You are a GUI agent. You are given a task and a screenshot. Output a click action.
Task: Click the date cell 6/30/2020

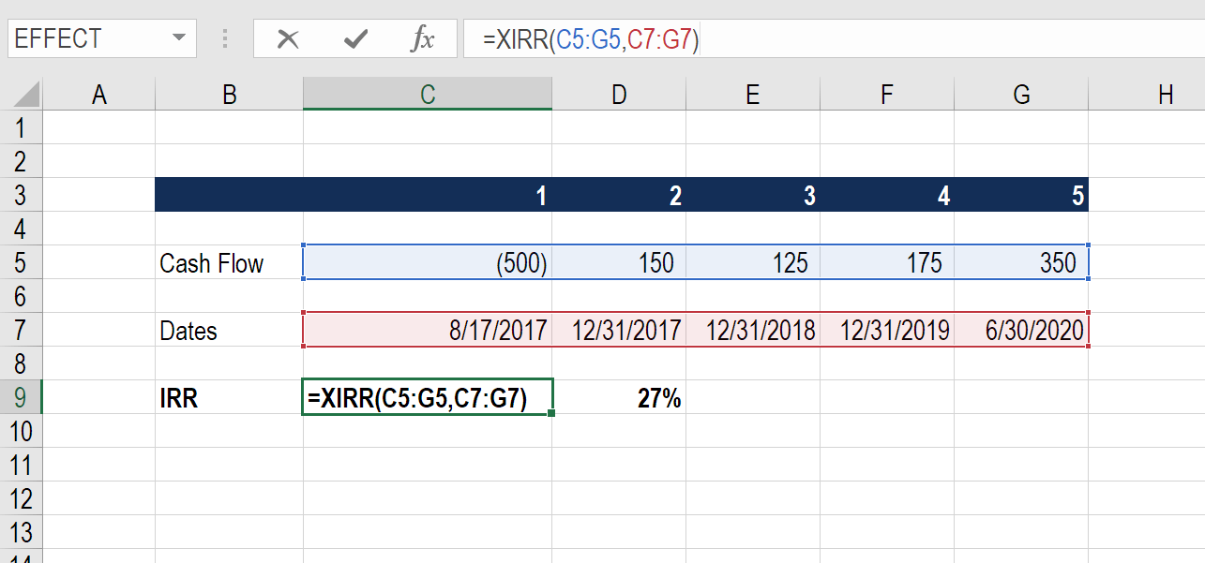coord(1020,330)
